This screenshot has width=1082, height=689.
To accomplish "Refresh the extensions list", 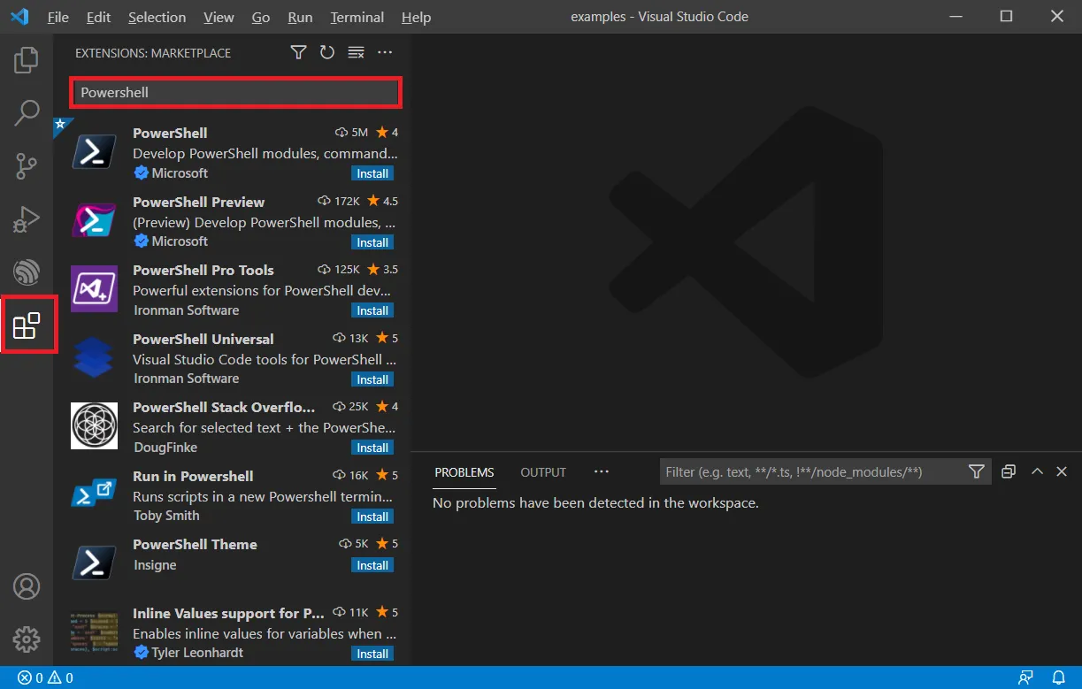I will coord(327,53).
